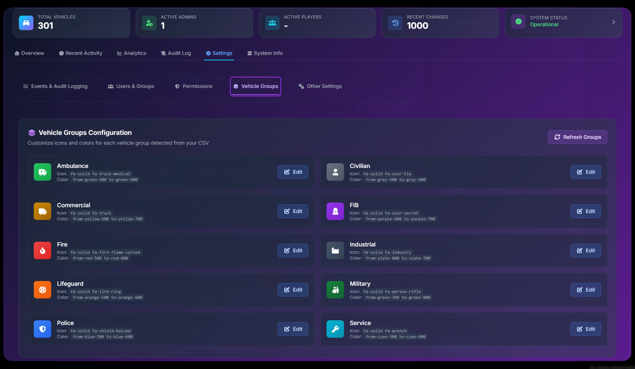
Task: Click the green Ambulance truck-medical icon
Action: [x=43, y=172]
